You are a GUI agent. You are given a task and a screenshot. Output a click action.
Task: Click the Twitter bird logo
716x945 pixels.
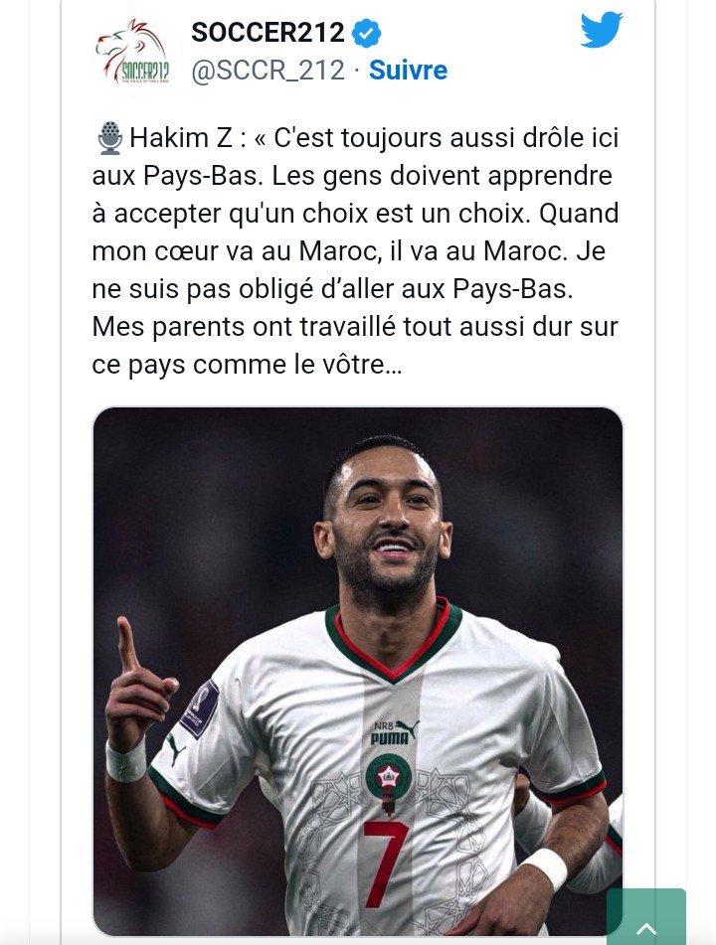(x=602, y=30)
